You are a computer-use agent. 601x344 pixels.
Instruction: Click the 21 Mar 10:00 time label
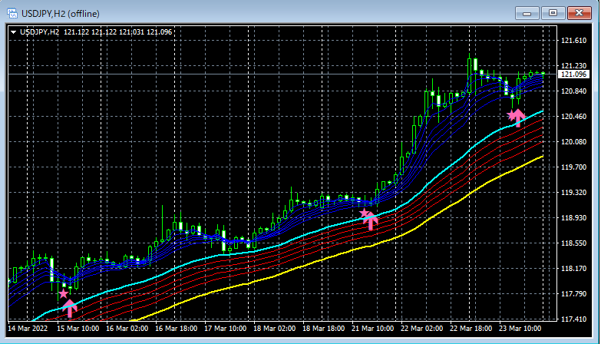point(372,329)
